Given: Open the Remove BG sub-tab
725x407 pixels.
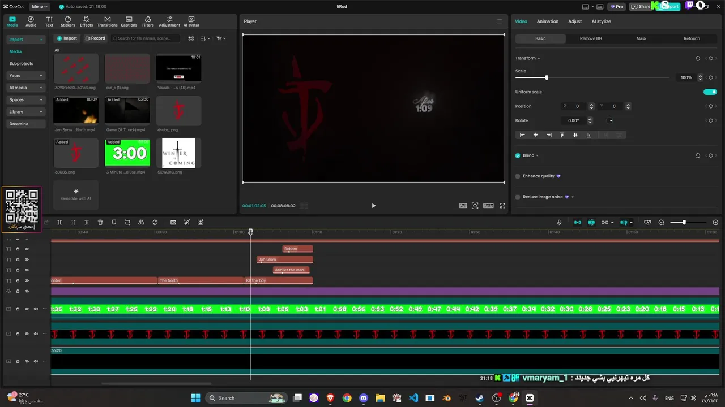Looking at the screenshot, I should pyautogui.click(x=591, y=38).
